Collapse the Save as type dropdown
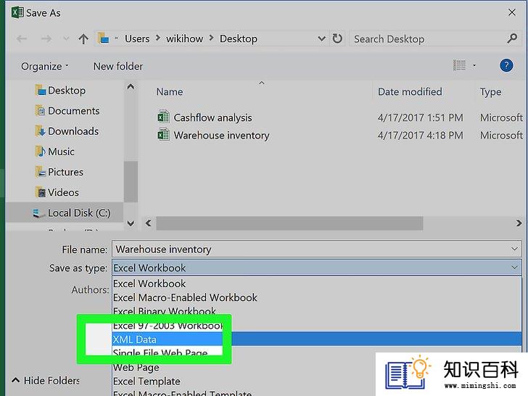Screen dimensions: 528x396 pyautogui.click(x=514, y=268)
